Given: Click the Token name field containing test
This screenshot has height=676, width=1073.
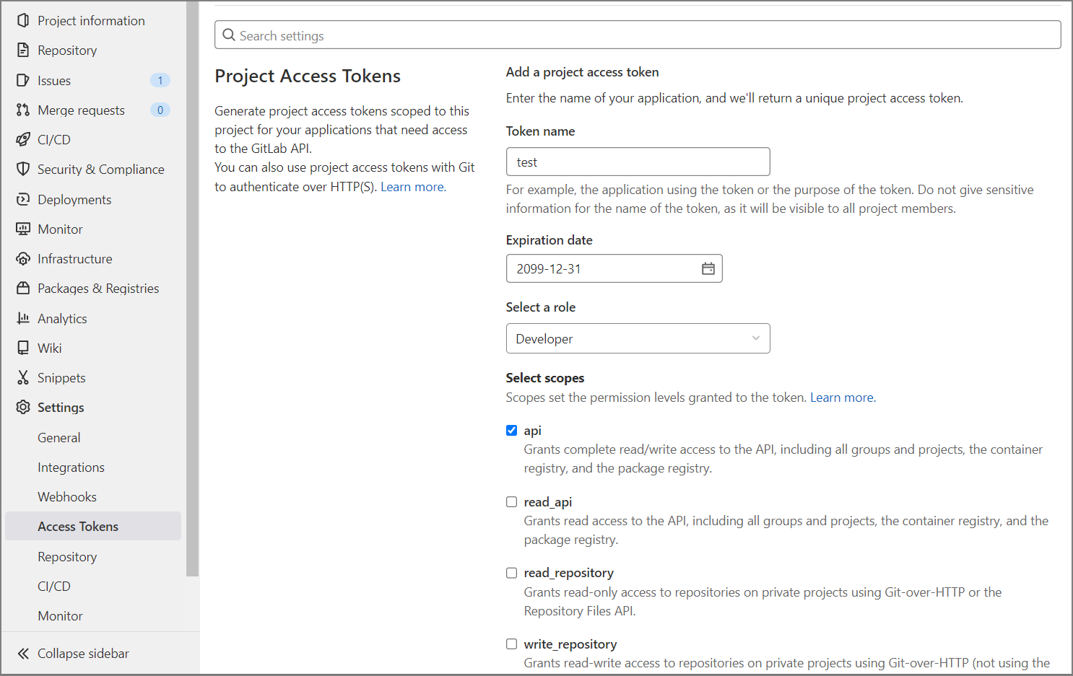Looking at the screenshot, I should (638, 162).
